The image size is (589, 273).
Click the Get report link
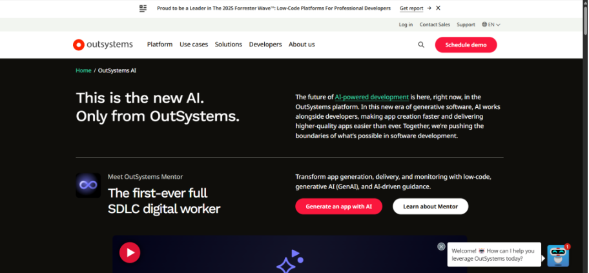point(411,8)
